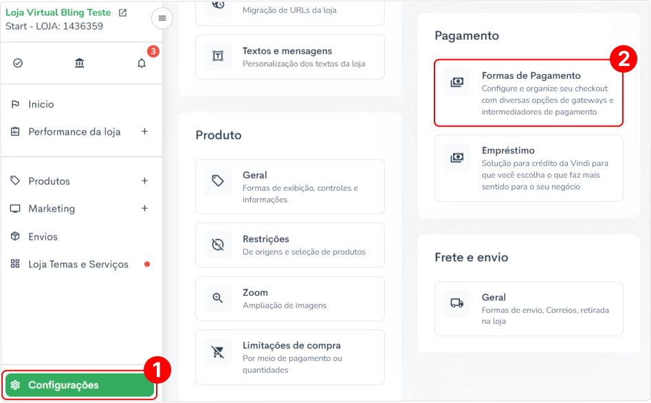Click the tag icon beside Produtos
Viewport: 651px width, 403px height.
click(15, 181)
